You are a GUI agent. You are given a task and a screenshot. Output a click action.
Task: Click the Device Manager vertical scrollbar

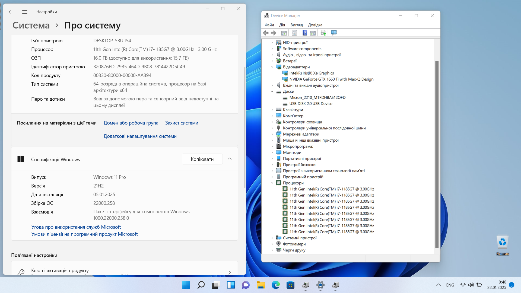point(437,154)
